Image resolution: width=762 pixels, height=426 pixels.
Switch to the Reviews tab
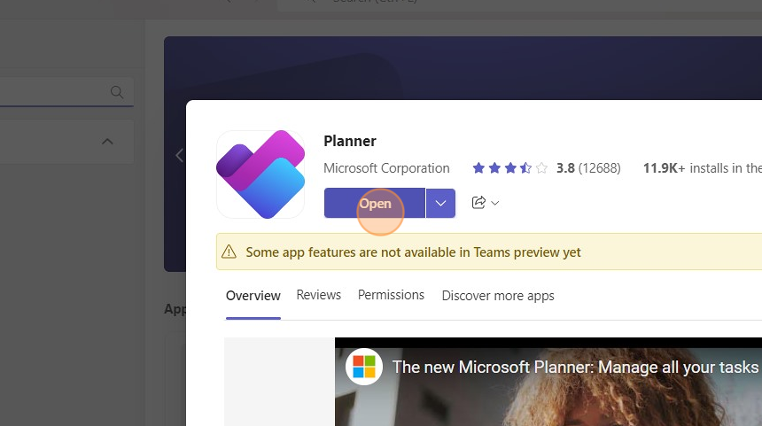(x=319, y=295)
